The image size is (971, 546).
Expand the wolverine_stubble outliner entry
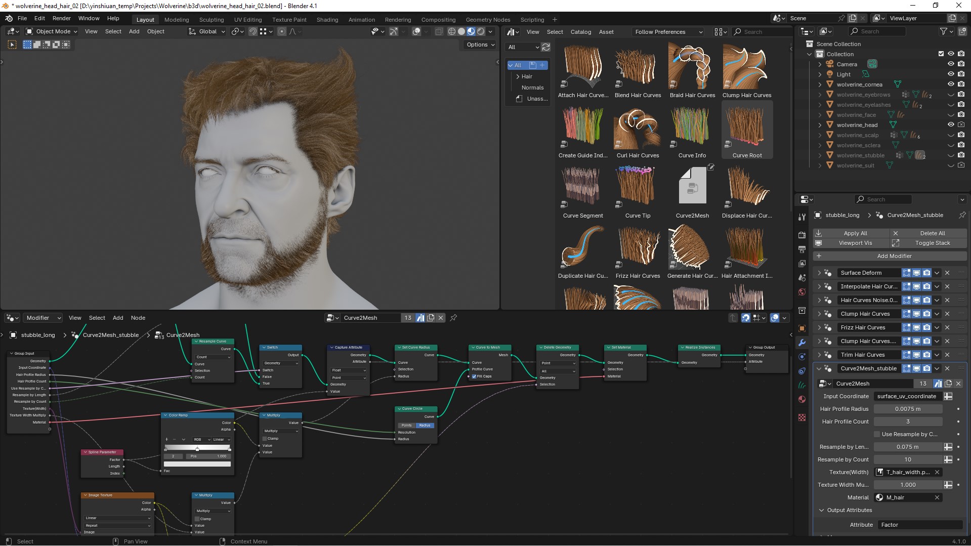(820, 155)
